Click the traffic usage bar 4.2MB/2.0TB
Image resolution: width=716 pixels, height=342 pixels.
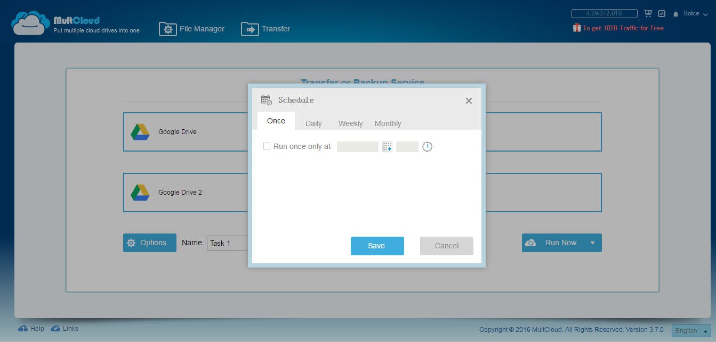604,13
